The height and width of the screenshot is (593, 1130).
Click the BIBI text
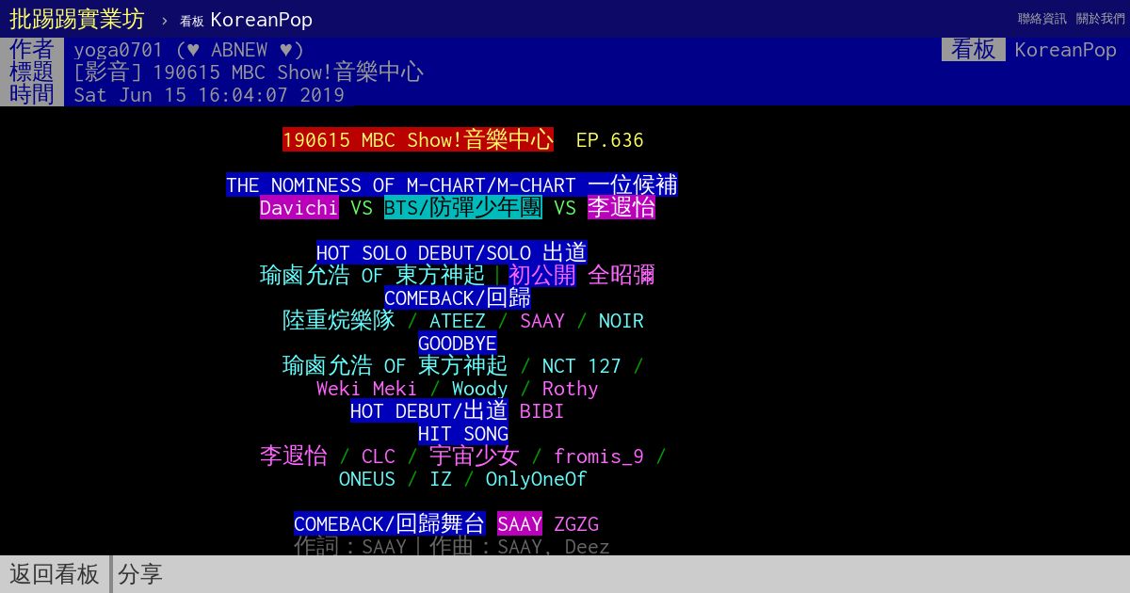542,411
